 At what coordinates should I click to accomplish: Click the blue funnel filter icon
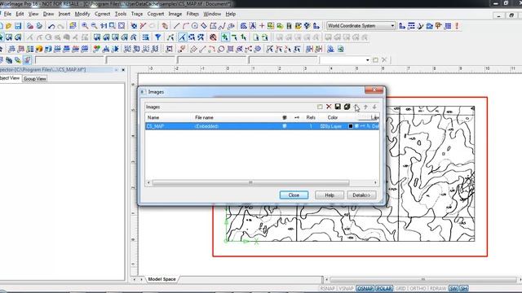pos(158,37)
